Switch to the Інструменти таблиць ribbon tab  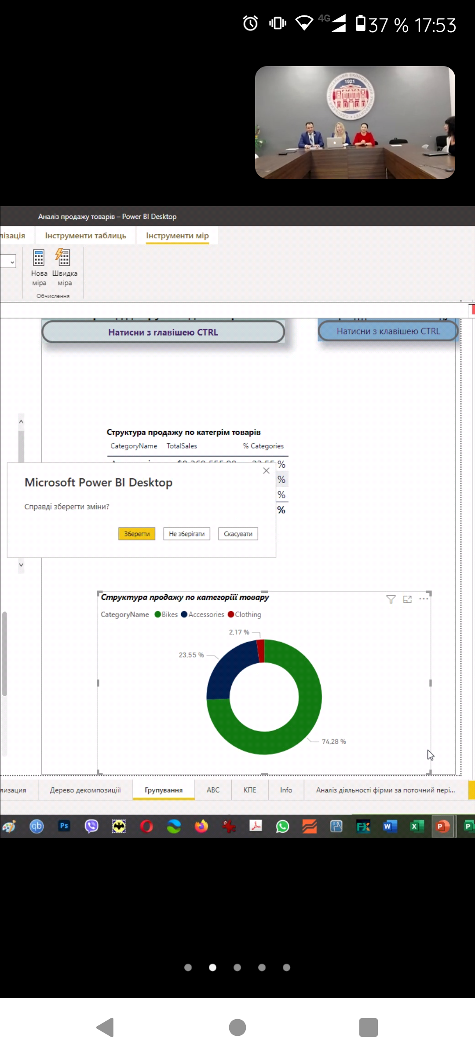tap(85, 236)
